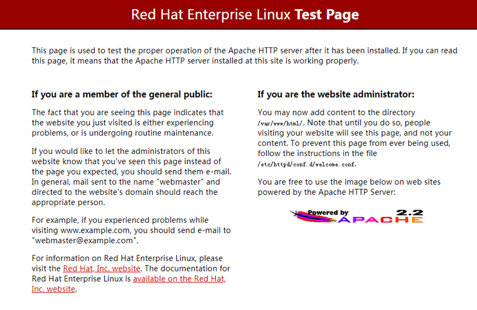Click the heading 'If you are the website administrator:'
Image resolution: width=477 pixels, height=310 pixels.
pos(336,95)
